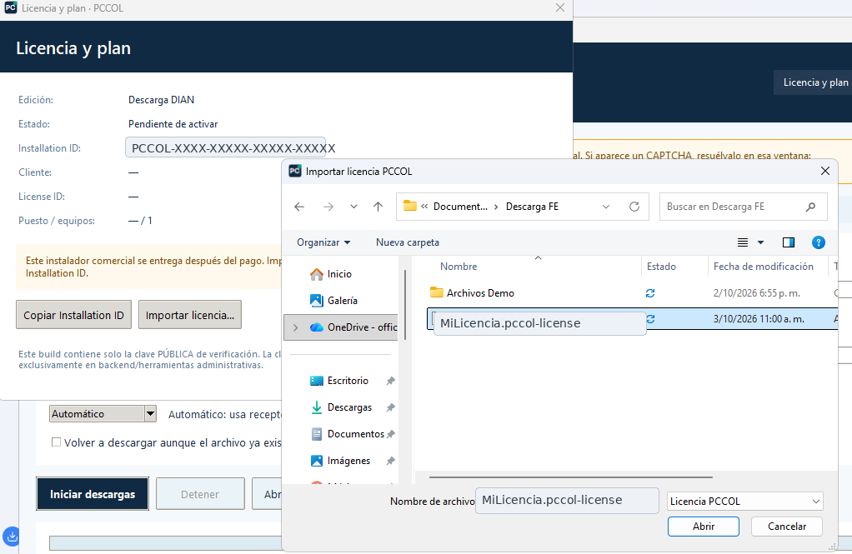The width and height of the screenshot is (852, 554).
Task: Create a Nueva carpeta
Action: pyautogui.click(x=408, y=242)
